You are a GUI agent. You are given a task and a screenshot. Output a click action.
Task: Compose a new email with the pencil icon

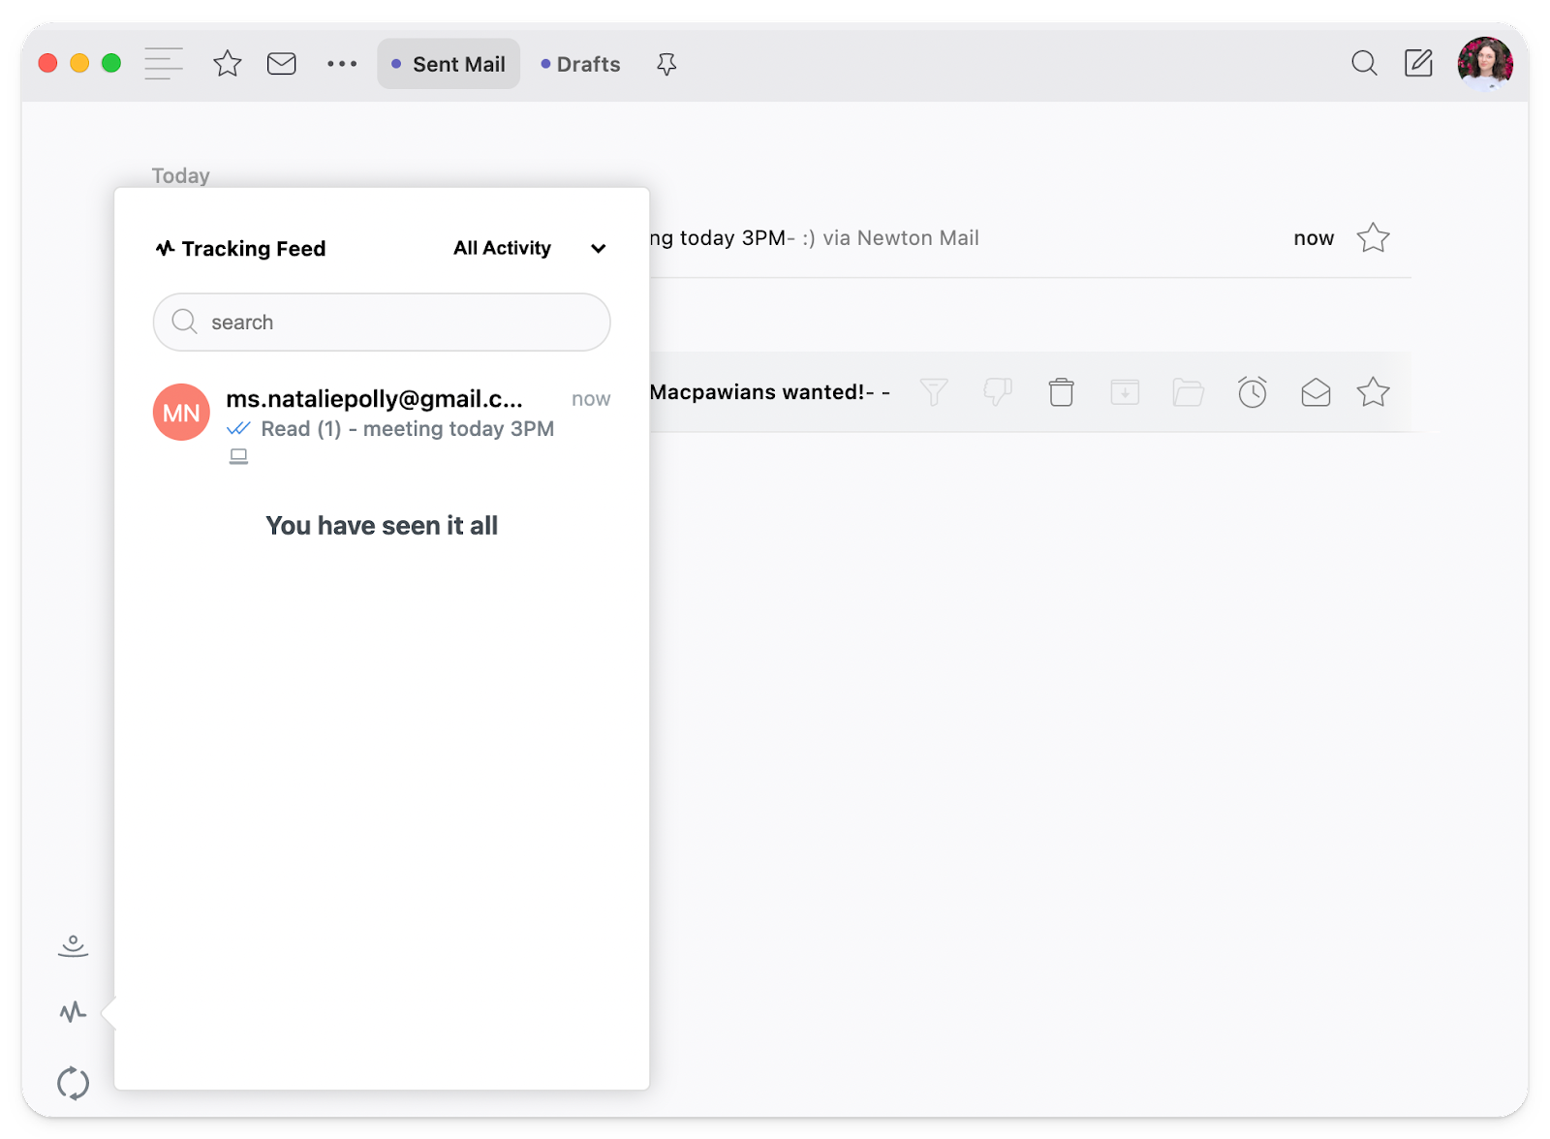[1418, 64]
